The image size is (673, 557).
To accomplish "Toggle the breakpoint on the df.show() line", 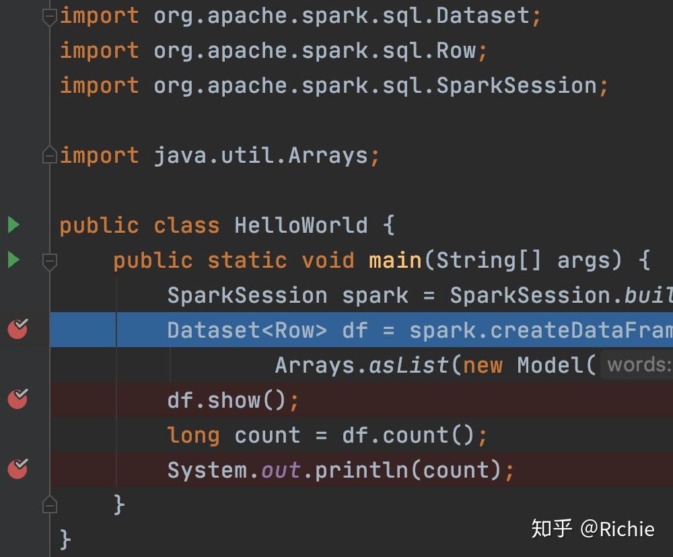I will tap(18, 400).
